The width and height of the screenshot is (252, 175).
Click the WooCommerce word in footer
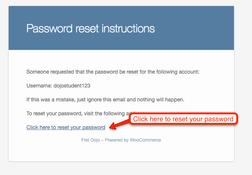coord(145,140)
